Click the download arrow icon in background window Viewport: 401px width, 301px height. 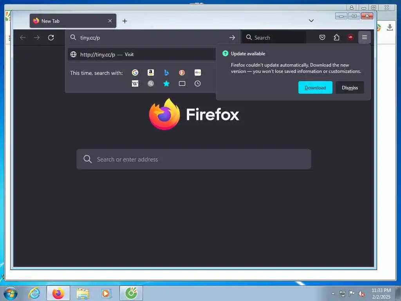[390, 27]
